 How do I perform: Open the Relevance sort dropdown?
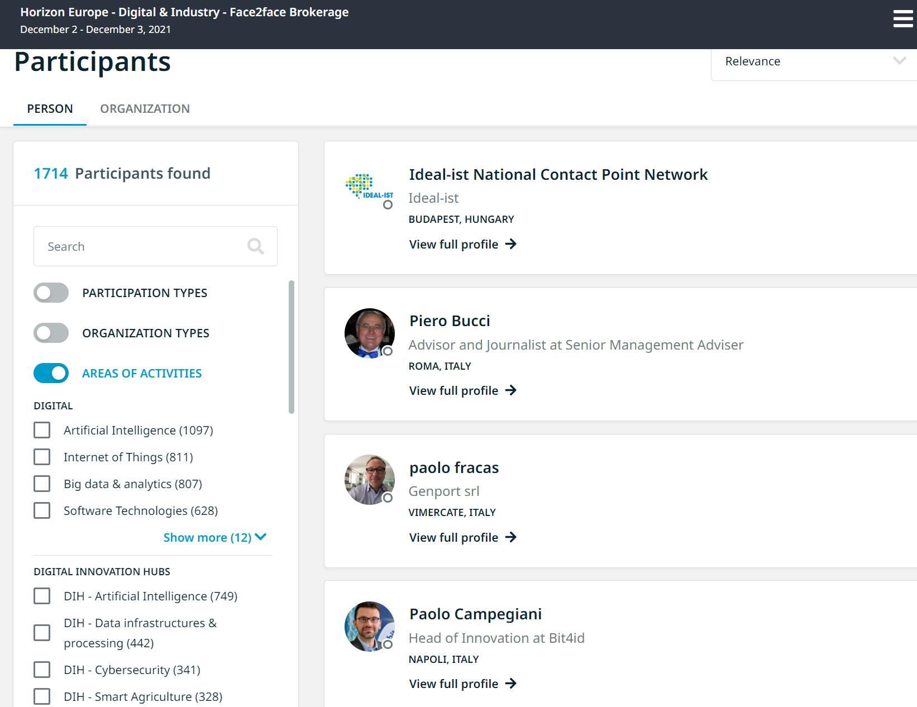point(814,61)
